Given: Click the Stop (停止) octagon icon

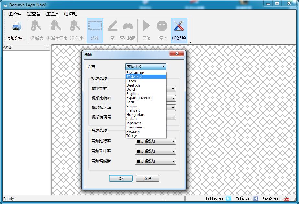Looking at the screenshot, I should coord(162,26).
